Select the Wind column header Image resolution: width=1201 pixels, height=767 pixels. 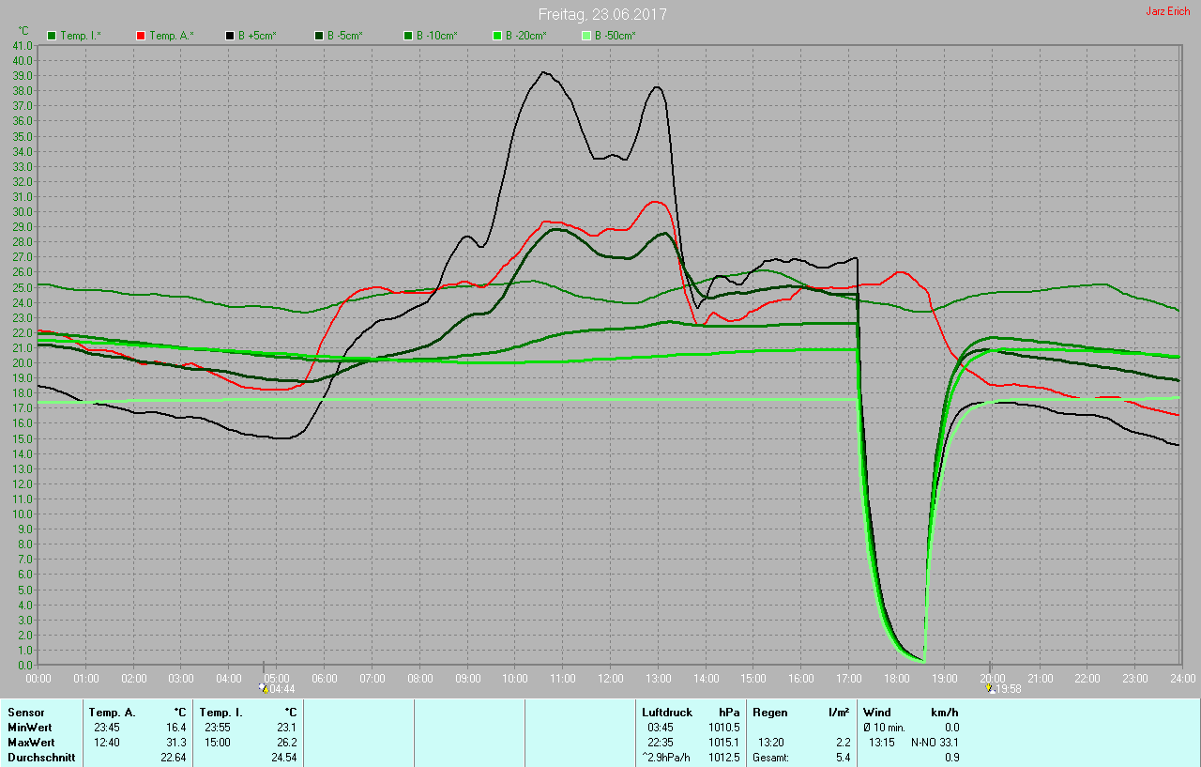[x=877, y=713]
